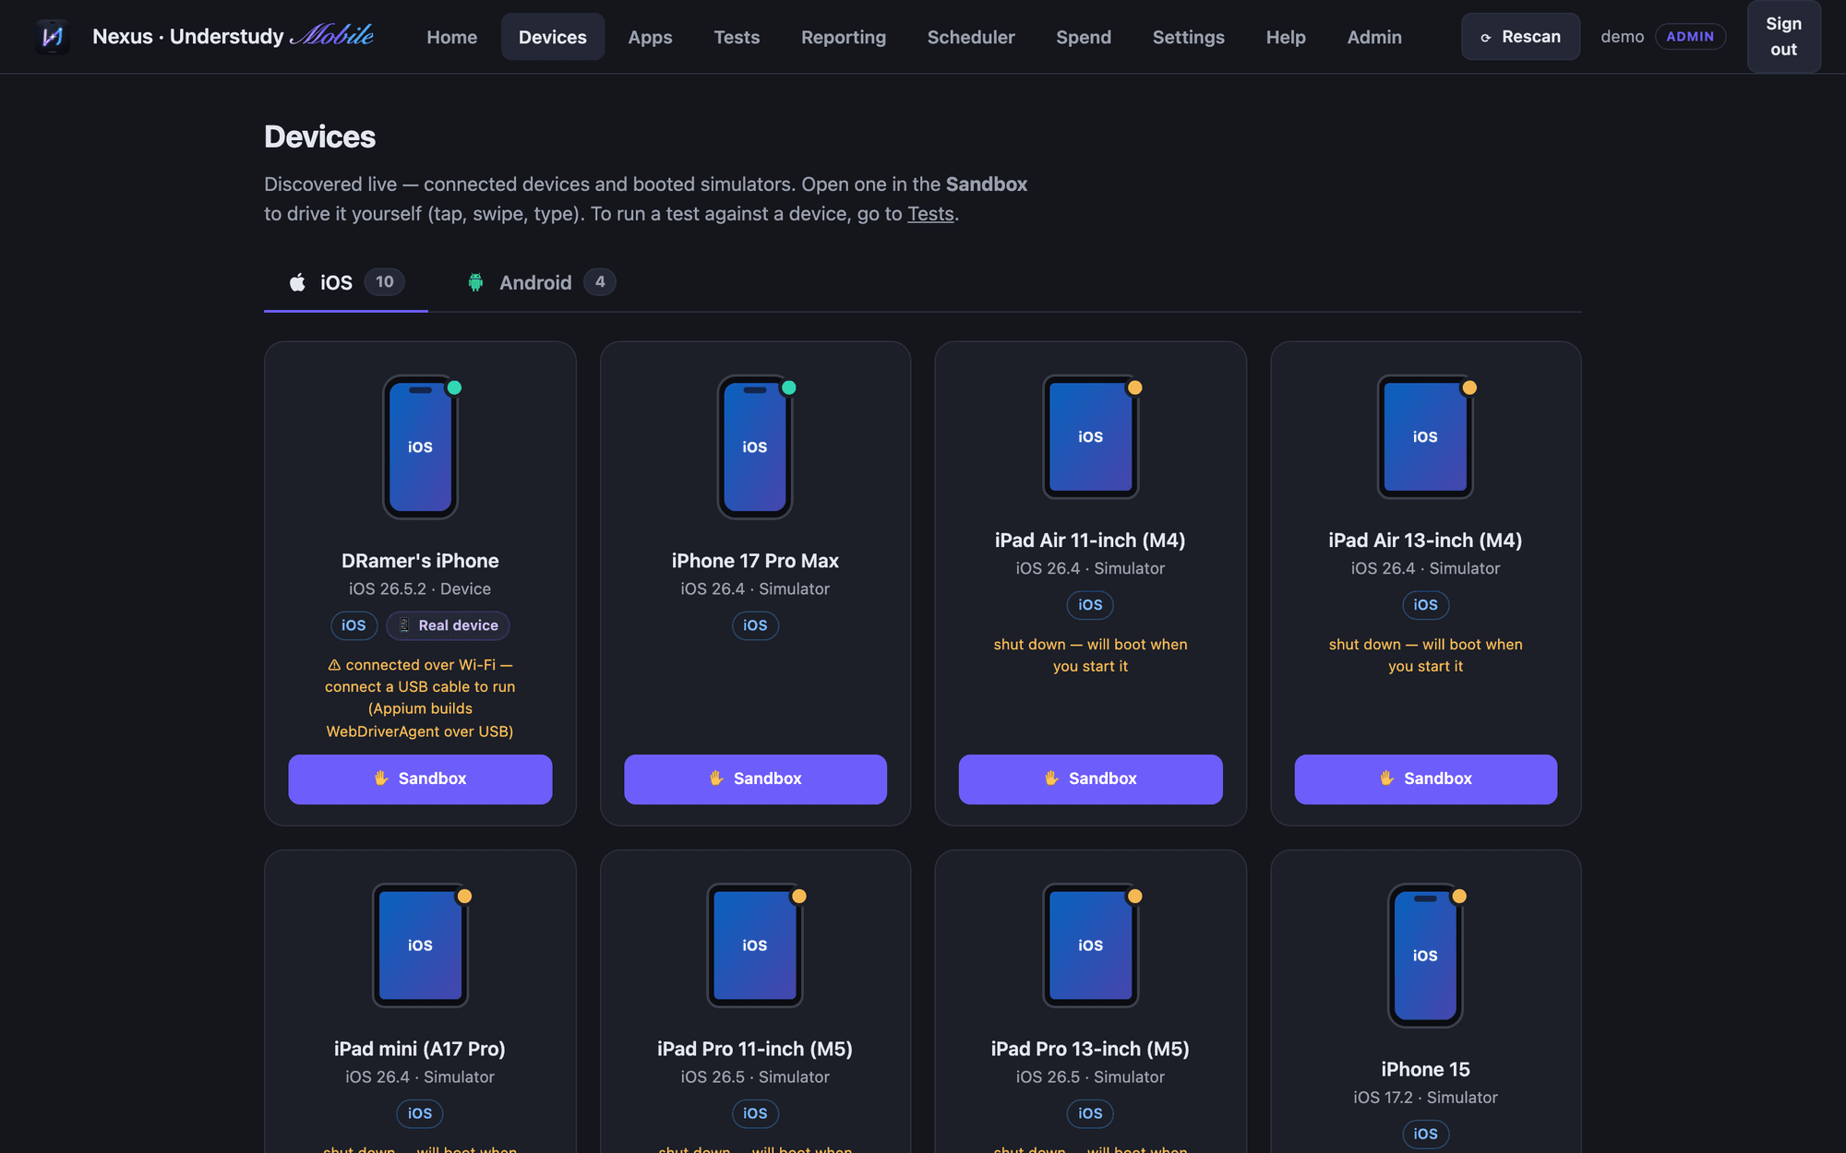Click the iOS badge on iPad Air 13-inch card
Screen dimensions: 1846x1153
point(1425,605)
